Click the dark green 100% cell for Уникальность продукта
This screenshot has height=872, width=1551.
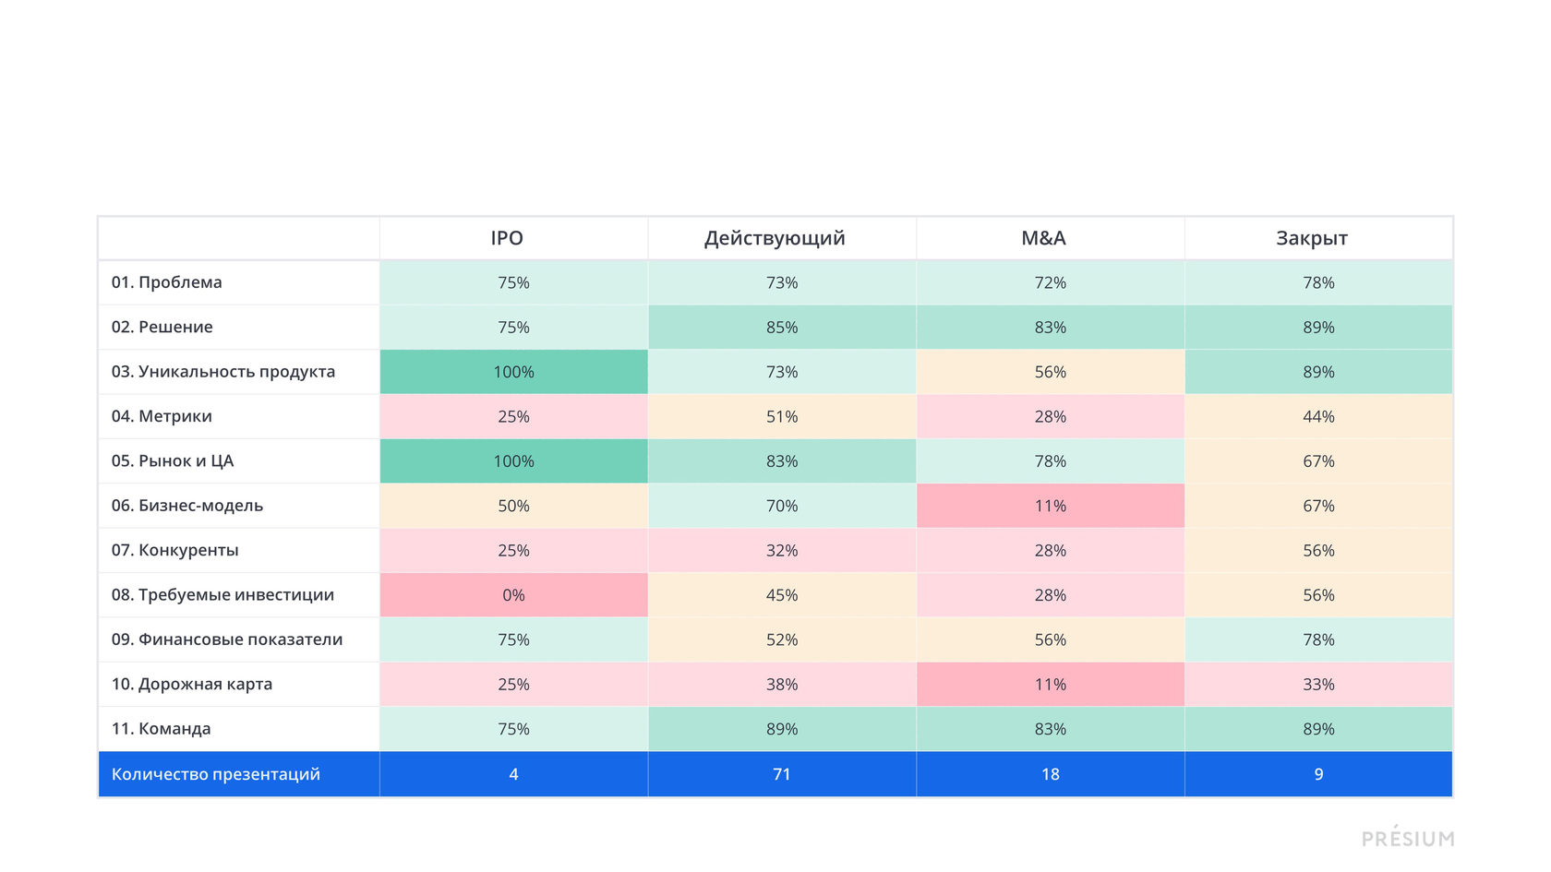coord(513,372)
